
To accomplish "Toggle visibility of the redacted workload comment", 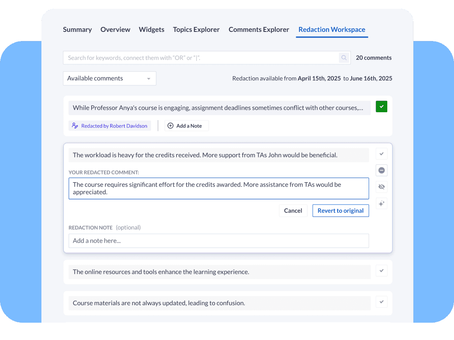I will click(x=382, y=187).
